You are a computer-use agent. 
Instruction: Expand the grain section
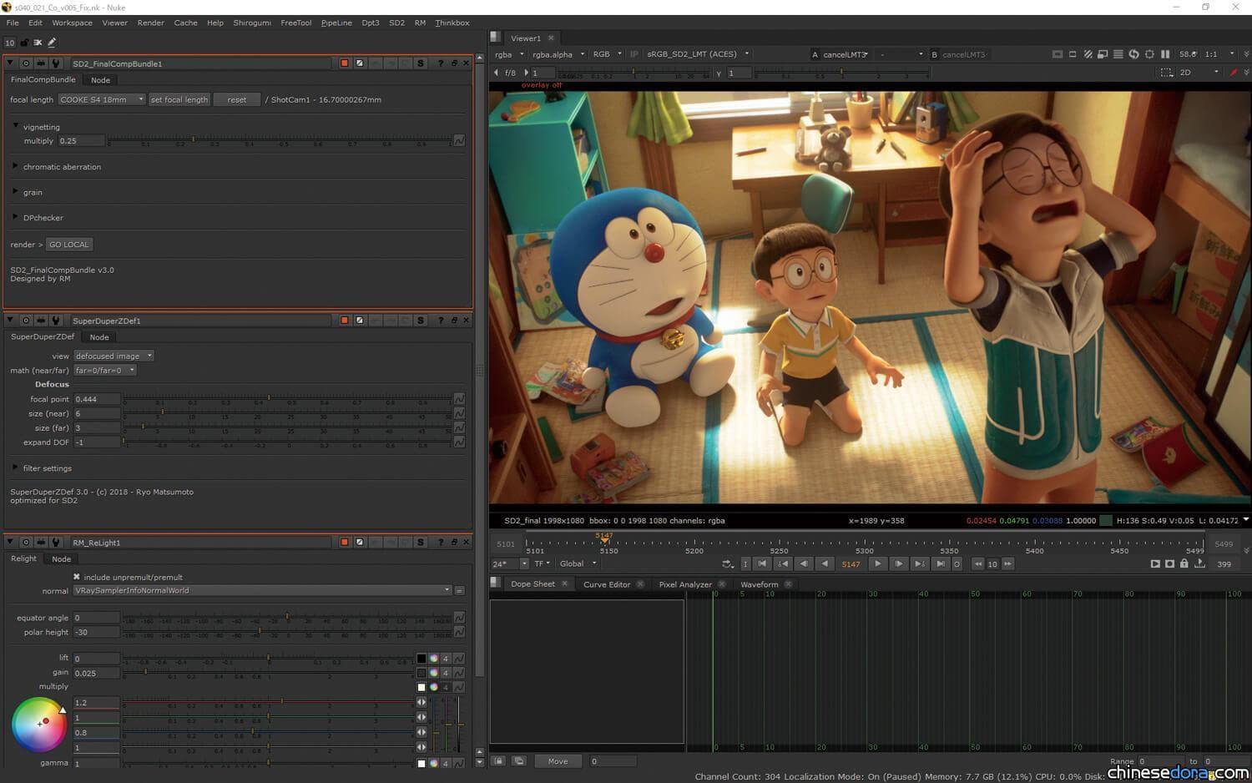click(16, 191)
